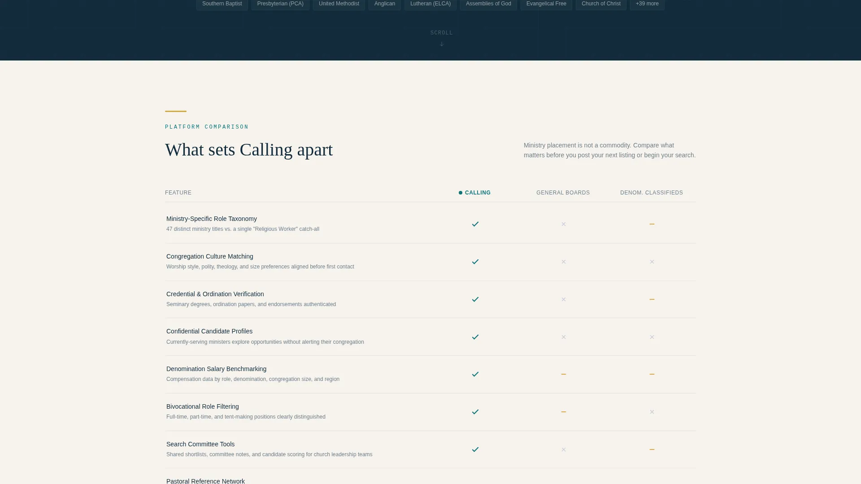Click the Calling checkmark for Search Committee Tools

click(x=475, y=449)
